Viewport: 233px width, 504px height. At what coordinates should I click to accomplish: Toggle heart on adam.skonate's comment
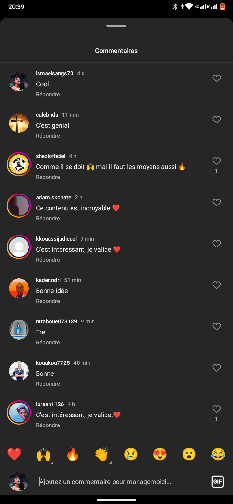coord(216,203)
